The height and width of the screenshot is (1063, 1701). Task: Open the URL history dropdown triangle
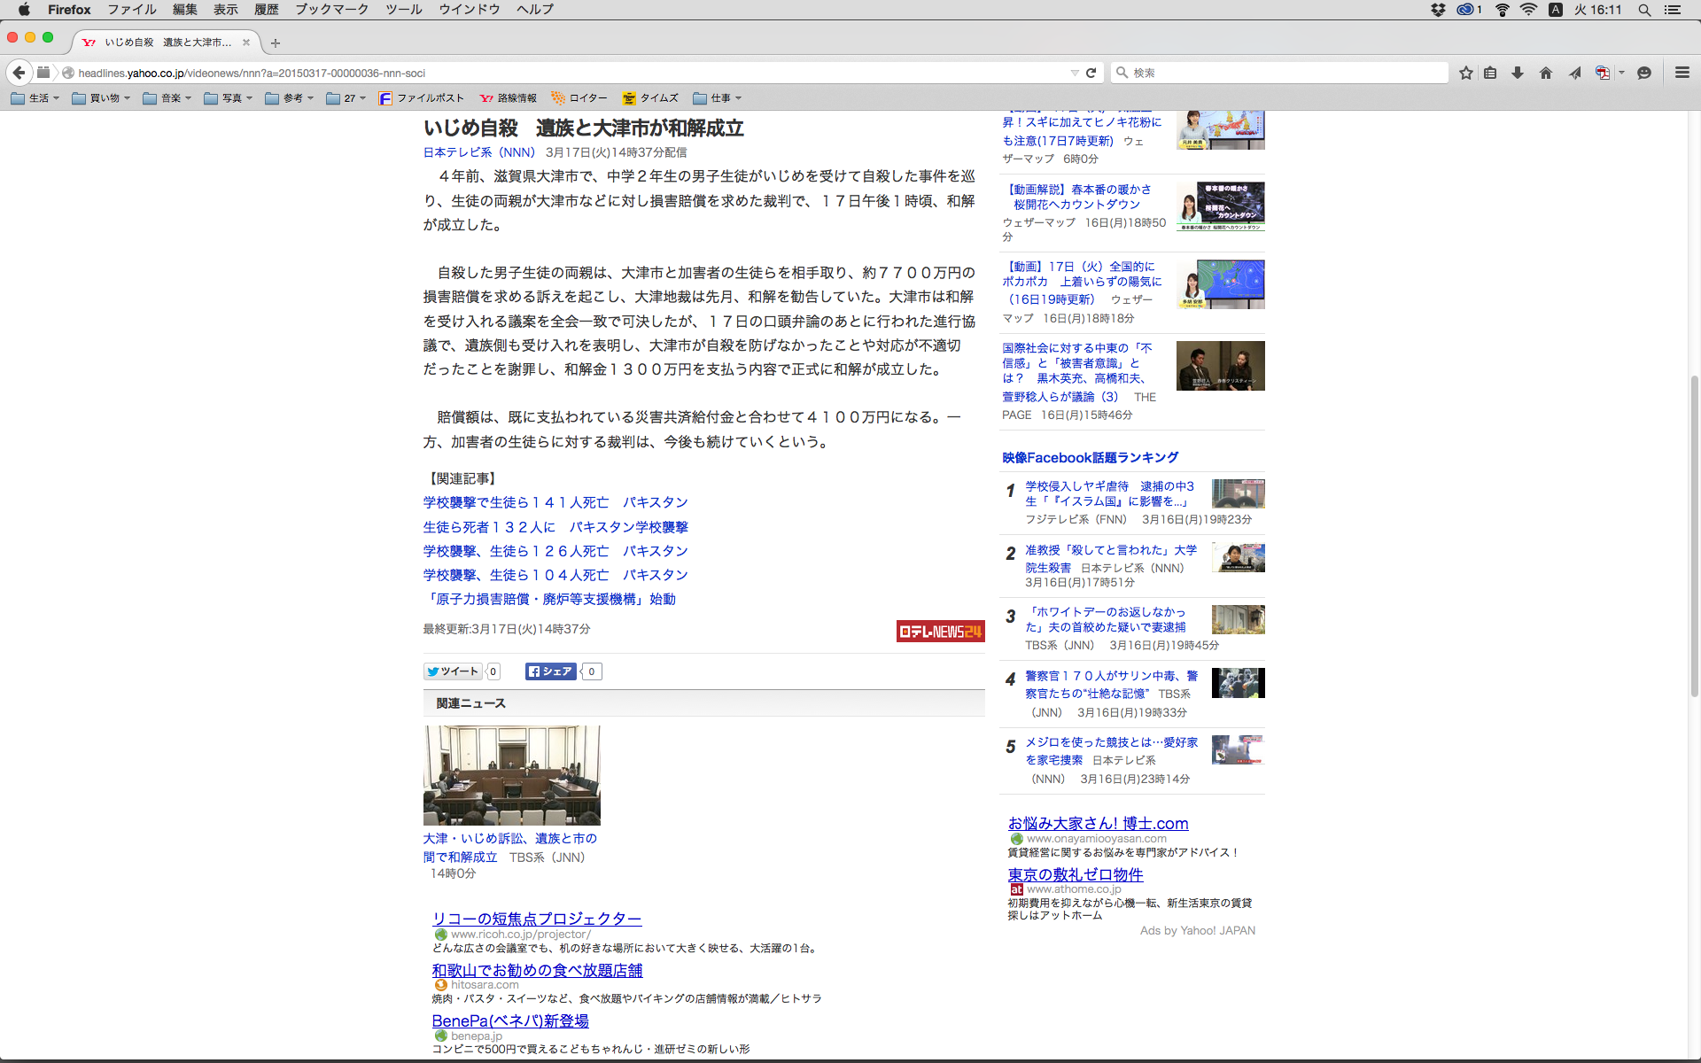point(1075,73)
